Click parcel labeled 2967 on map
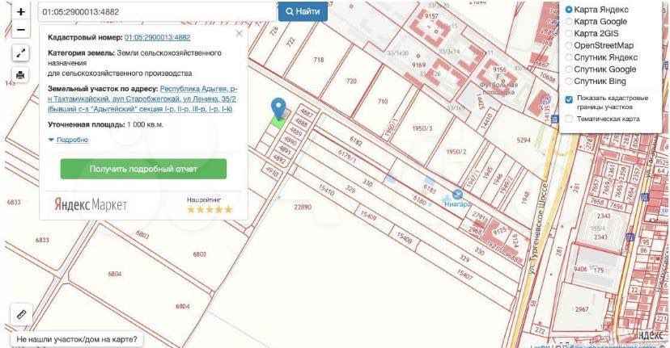Screen dimensions: 670x348 [x=582, y=309]
